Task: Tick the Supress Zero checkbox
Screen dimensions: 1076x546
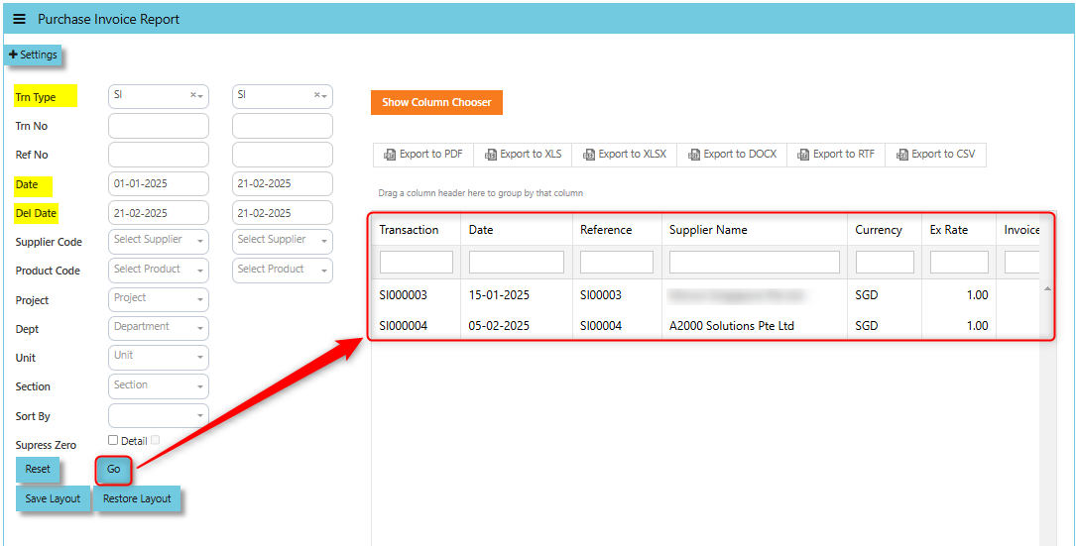Action: (113, 440)
